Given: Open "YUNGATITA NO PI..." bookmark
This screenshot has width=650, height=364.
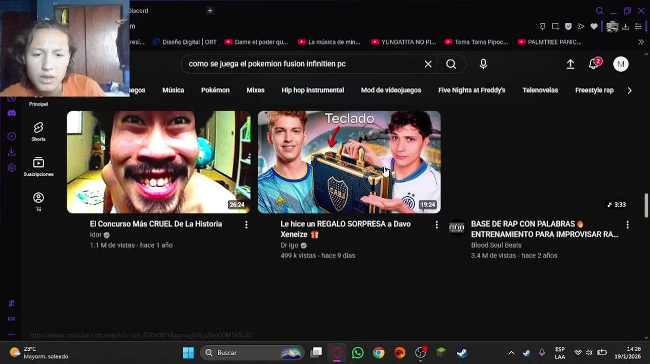Looking at the screenshot, I should (x=403, y=42).
